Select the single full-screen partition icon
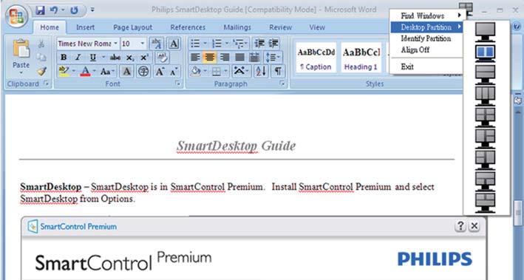The height and width of the screenshot is (280, 524). pyautogui.click(x=486, y=32)
